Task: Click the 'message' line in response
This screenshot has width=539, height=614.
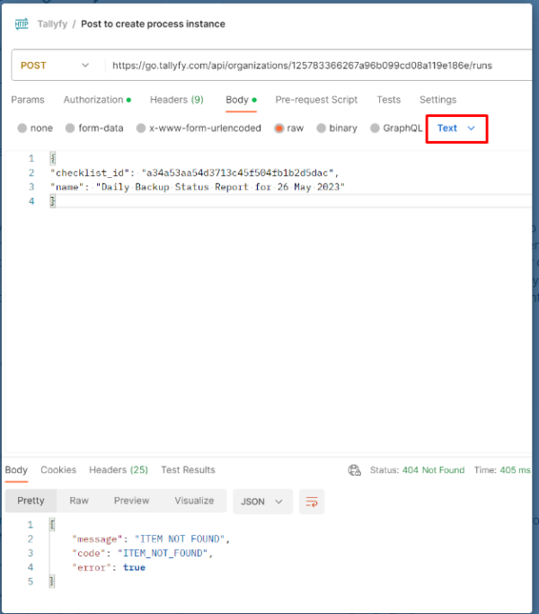Action: tap(151, 539)
